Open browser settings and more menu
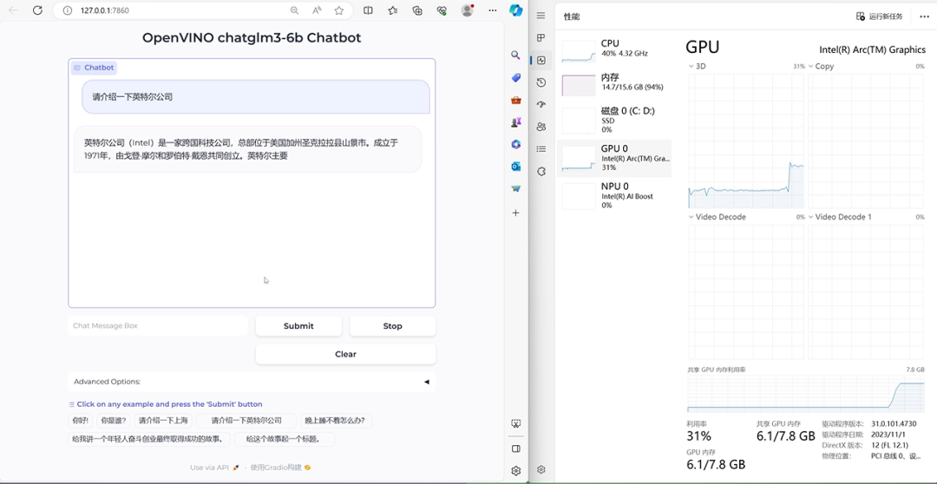 tap(493, 10)
